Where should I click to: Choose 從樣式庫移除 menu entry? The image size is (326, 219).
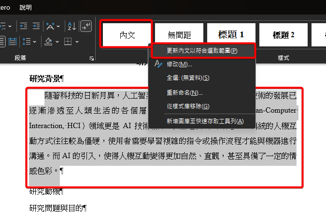187,106
